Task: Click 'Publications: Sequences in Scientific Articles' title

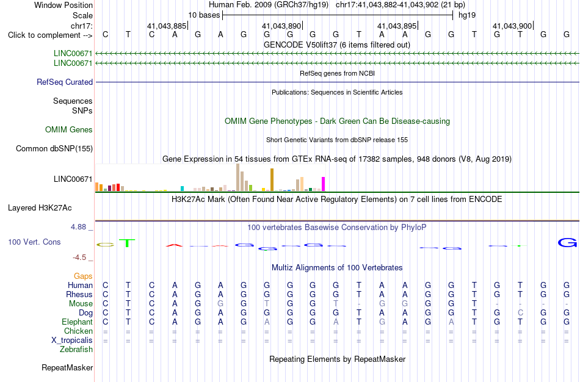Action: pos(337,92)
